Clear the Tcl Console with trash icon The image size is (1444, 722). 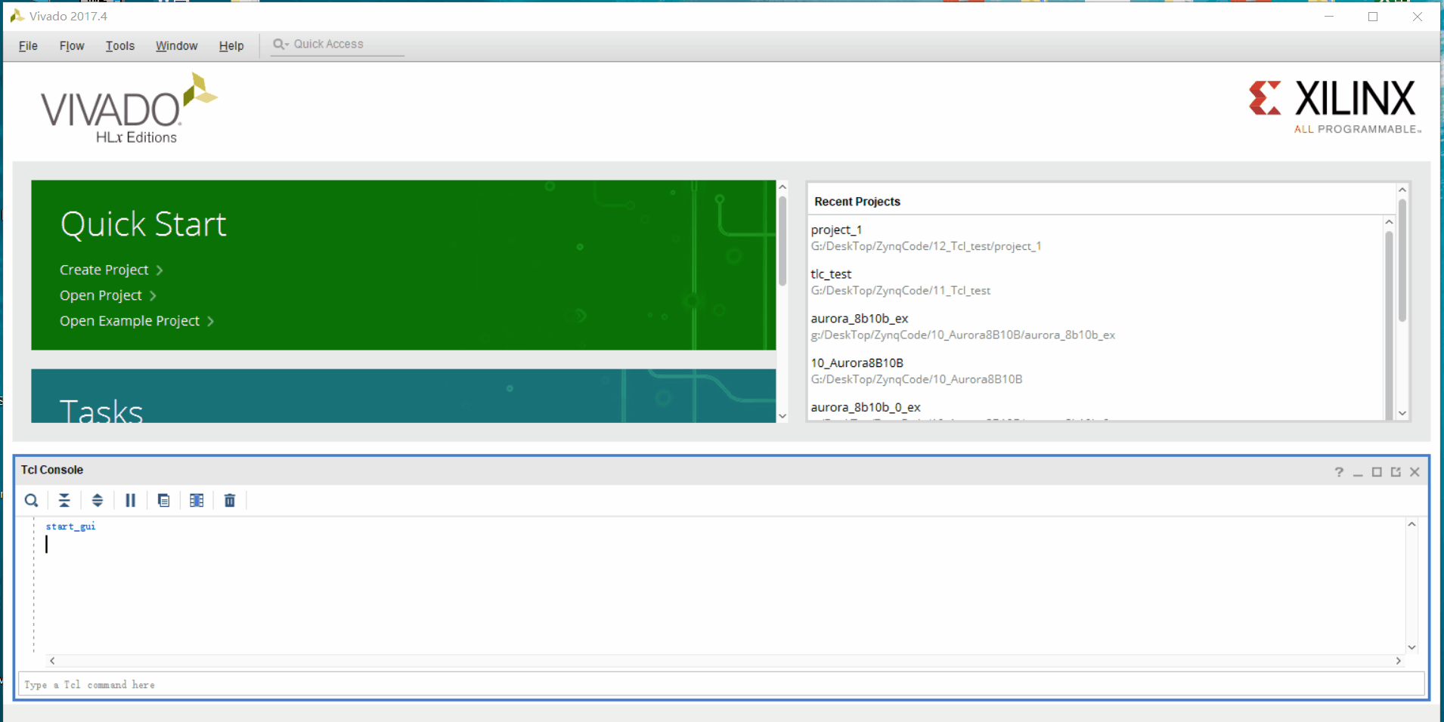coord(230,500)
